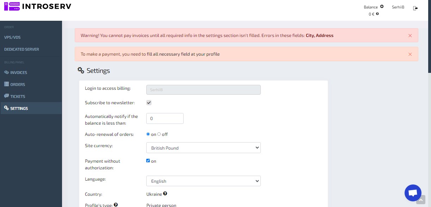Image resolution: width=431 pixels, height=207 pixels.
Task: Click the logout icon in header
Action: 415,8
